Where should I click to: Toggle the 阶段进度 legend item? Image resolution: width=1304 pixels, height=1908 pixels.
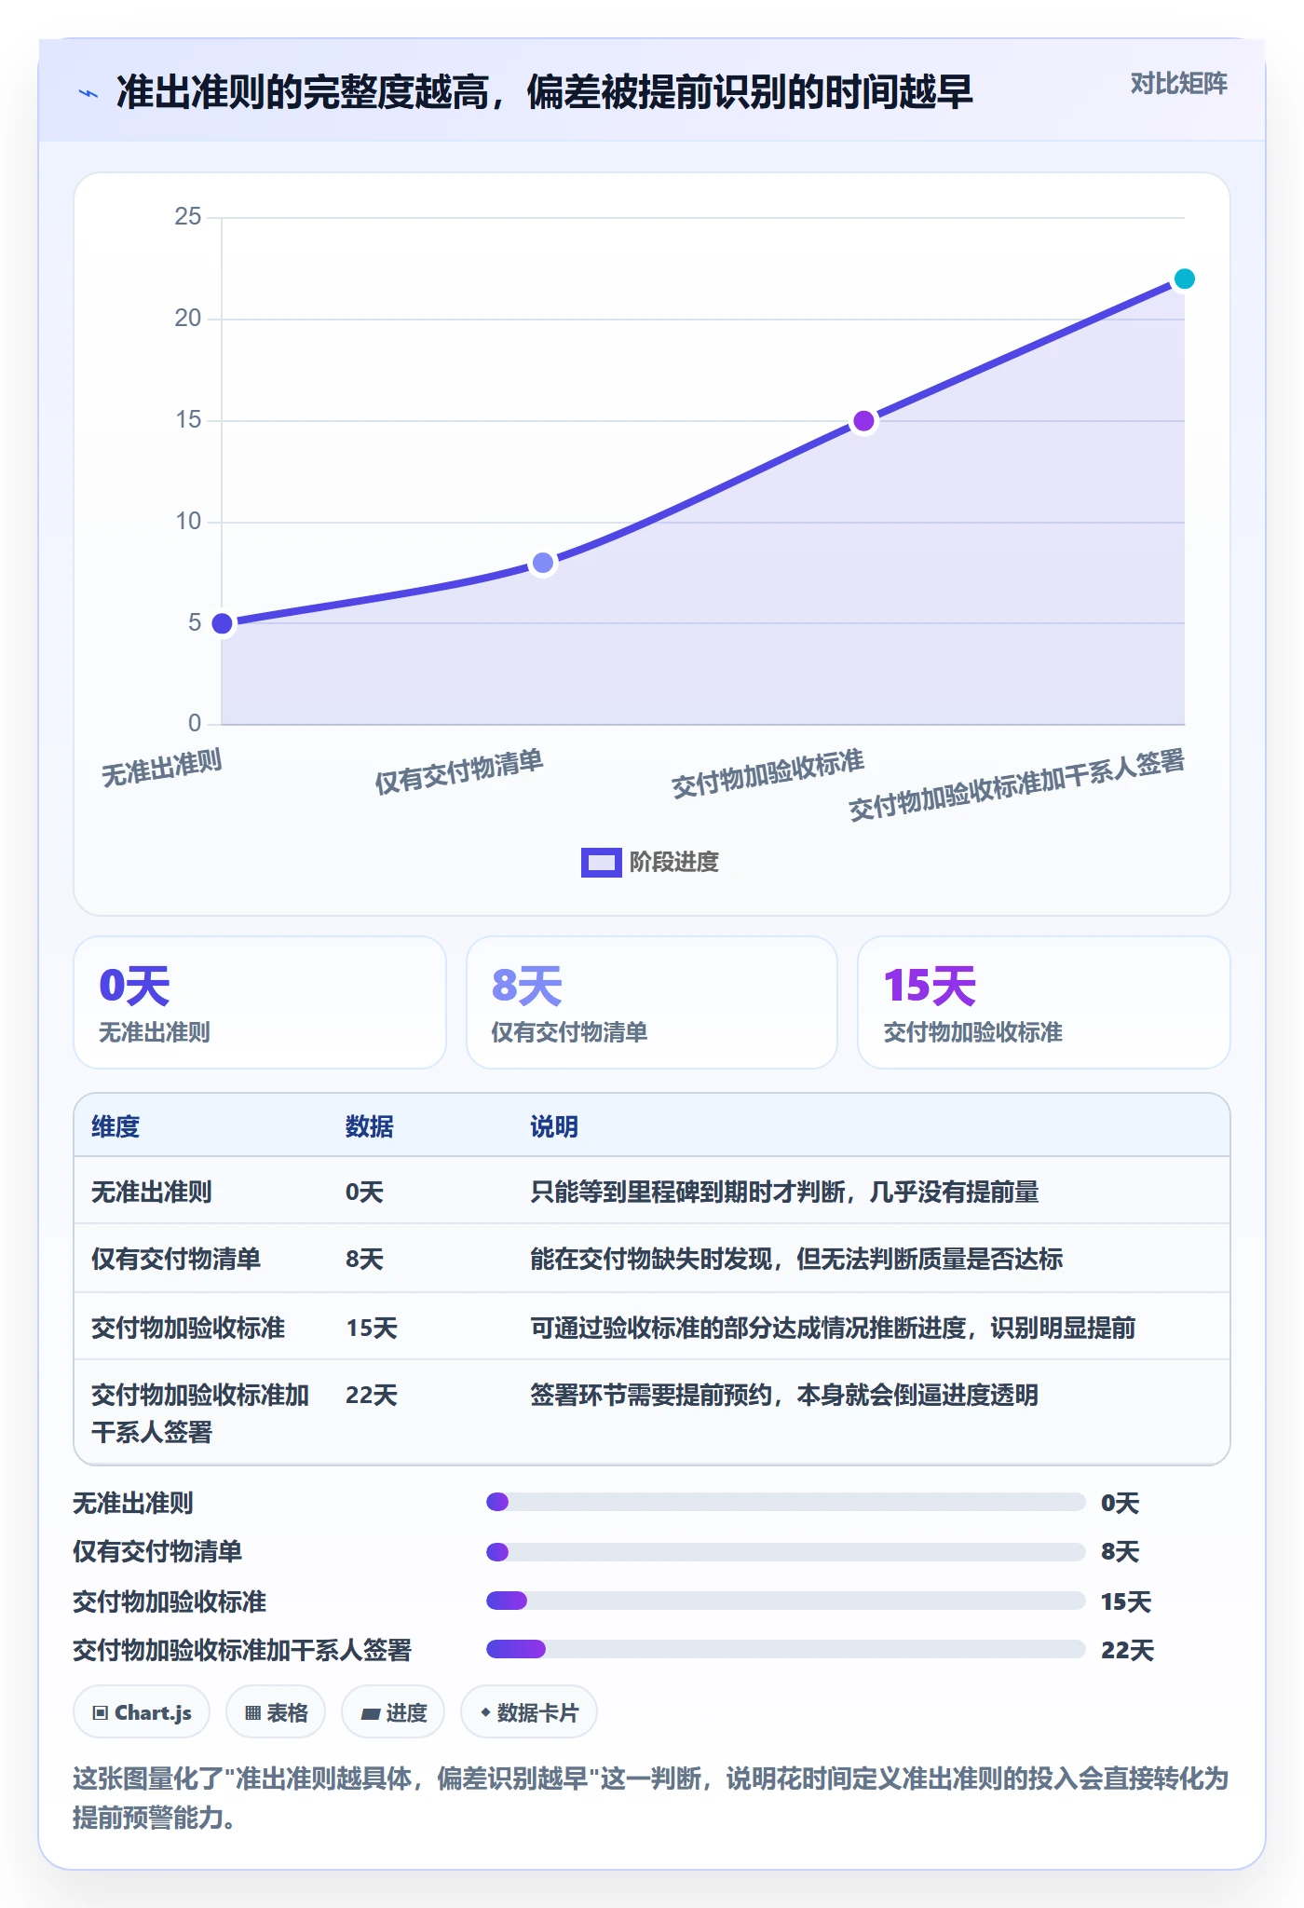(650, 863)
